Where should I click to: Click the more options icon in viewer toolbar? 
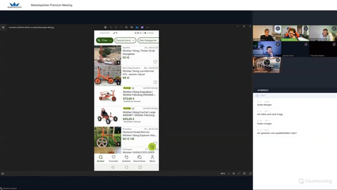pos(147,28)
